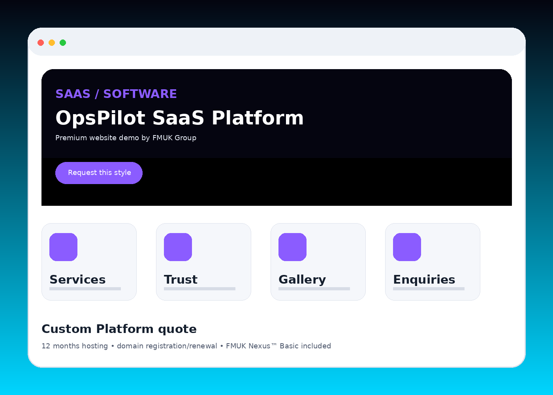Click the green maximize window dot
Screen dimensions: 553x395
(63, 43)
